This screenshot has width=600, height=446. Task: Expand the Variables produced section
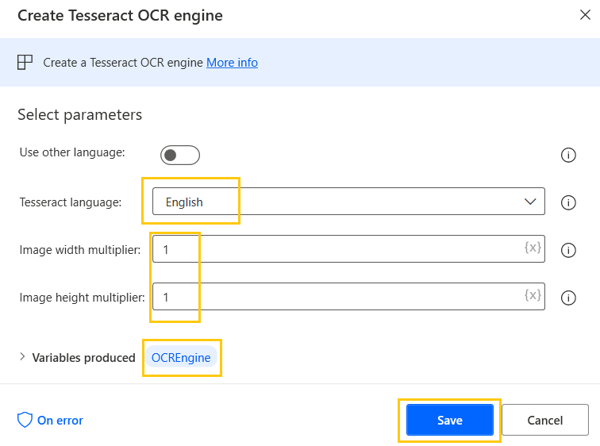pyautogui.click(x=22, y=357)
